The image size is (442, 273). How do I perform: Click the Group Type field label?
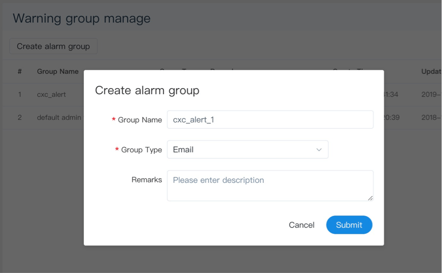[x=141, y=150]
